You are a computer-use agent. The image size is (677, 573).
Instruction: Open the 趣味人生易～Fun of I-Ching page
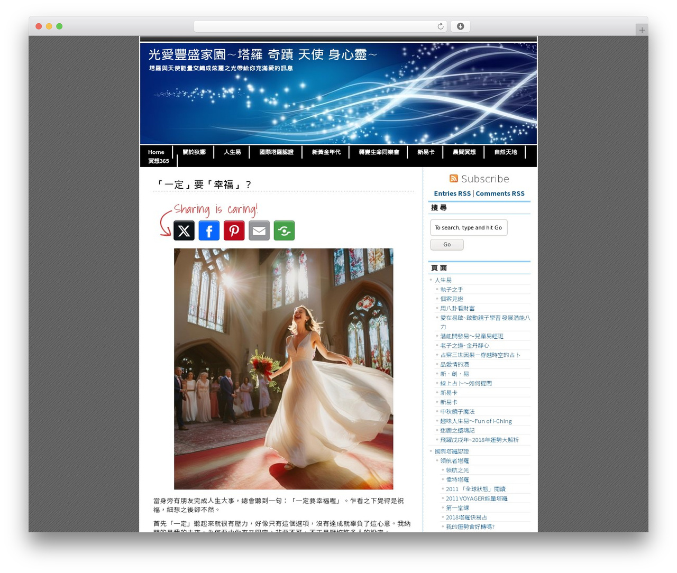(476, 421)
